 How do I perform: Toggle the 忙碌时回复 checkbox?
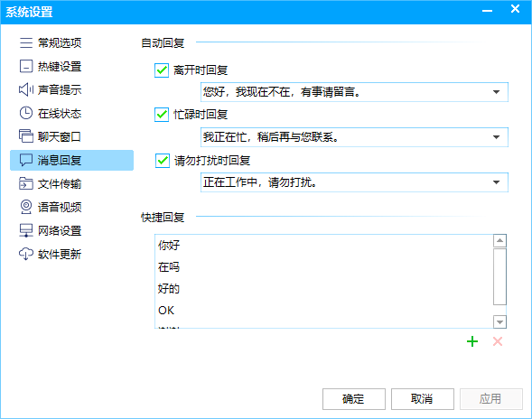pos(162,115)
